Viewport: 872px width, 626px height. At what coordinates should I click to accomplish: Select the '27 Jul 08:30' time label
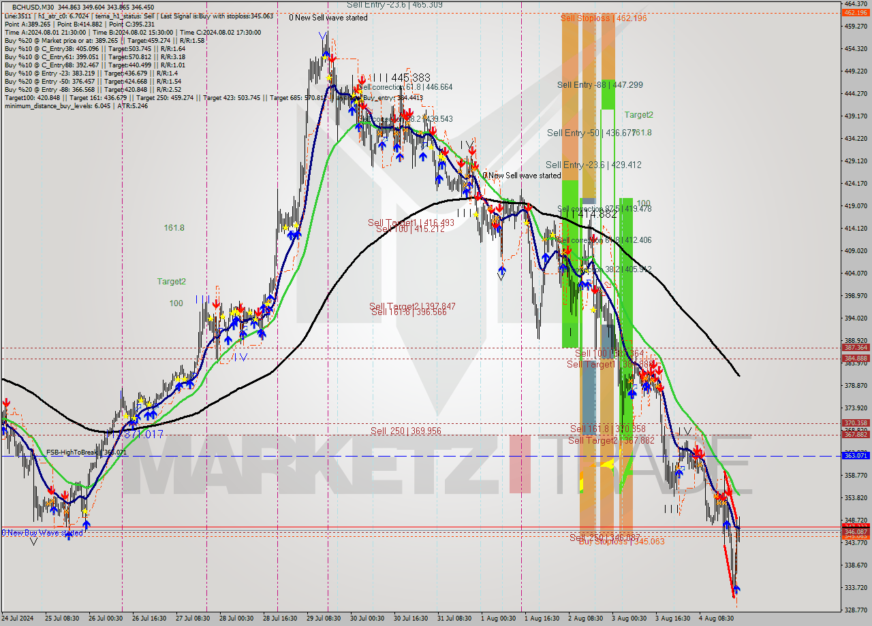tap(191, 619)
